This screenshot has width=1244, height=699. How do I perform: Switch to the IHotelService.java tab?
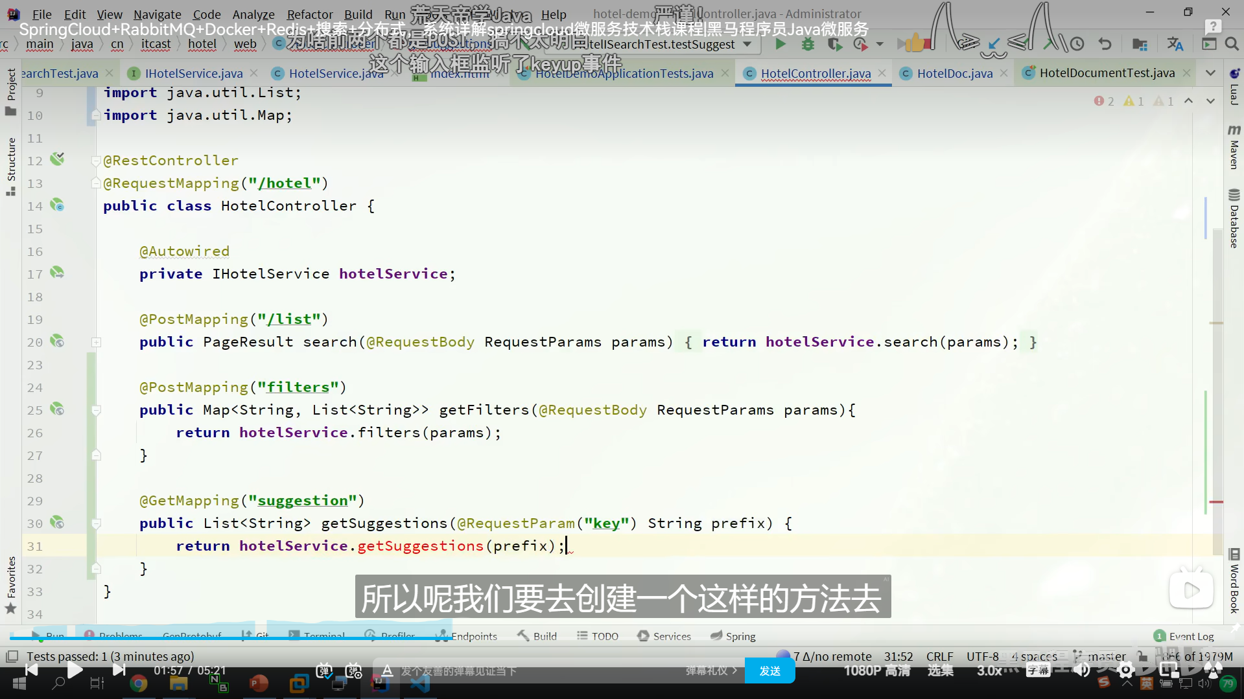(x=194, y=73)
